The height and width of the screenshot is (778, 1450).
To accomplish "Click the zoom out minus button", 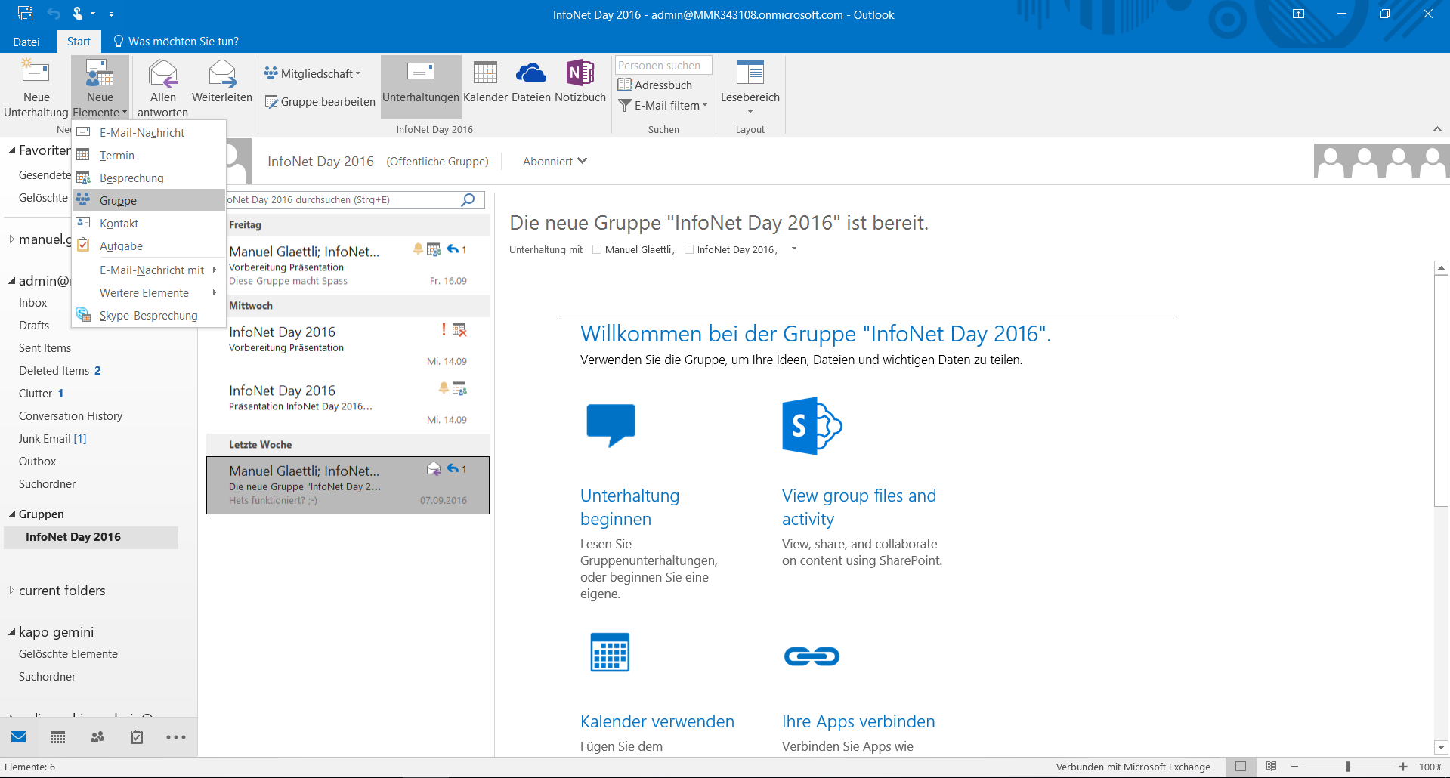I will tap(1294, 767).
